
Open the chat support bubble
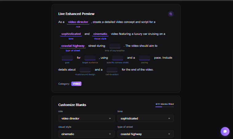[225, 131]
